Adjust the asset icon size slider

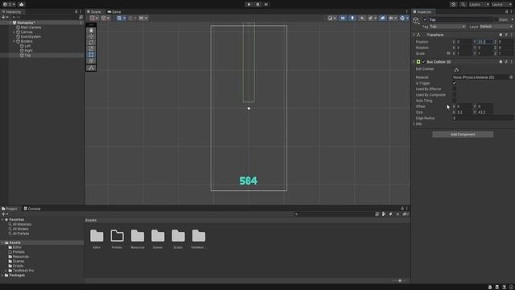(400, 281)
